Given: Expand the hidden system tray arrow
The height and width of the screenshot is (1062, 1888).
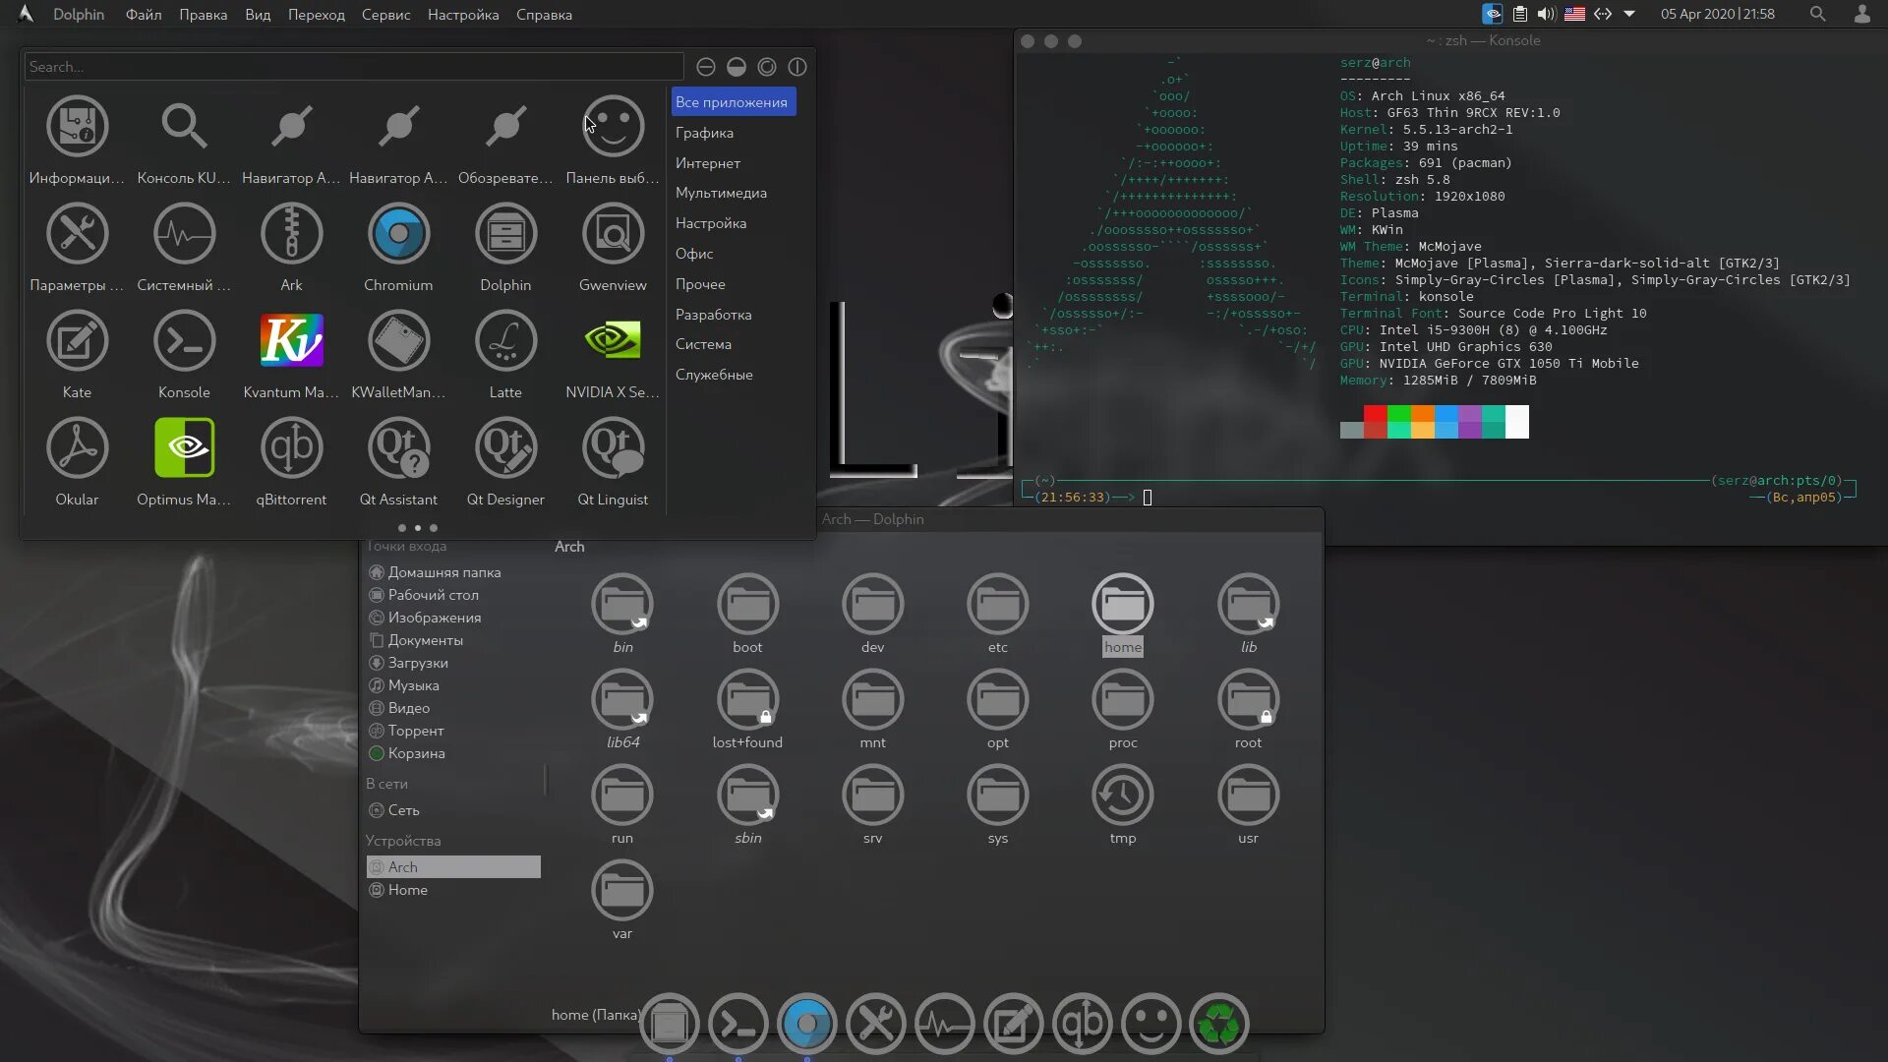Looking at the screenshot, I should (1629, 14).
